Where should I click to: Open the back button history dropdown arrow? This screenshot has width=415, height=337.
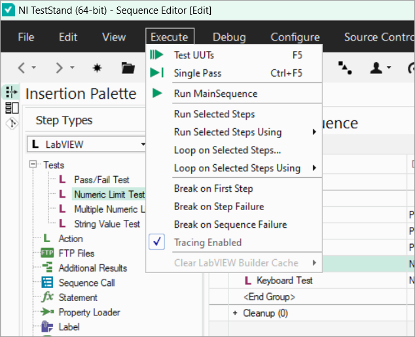pyautogui.click(x=34, y=67)
